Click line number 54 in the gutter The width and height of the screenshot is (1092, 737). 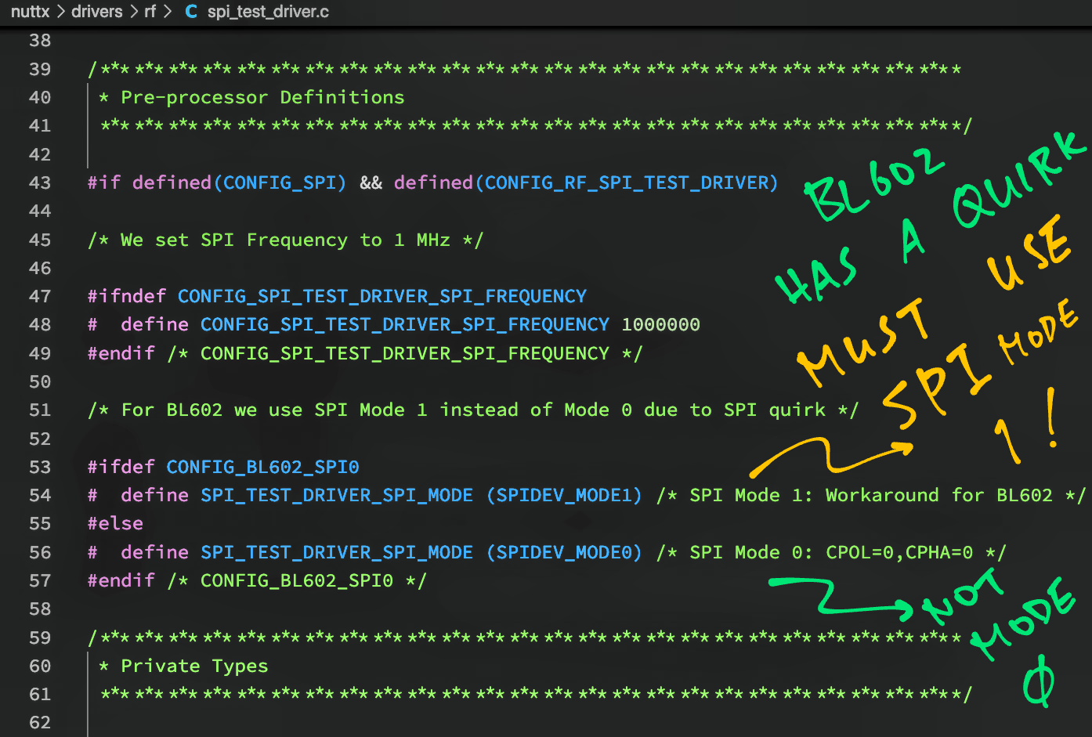tap(40, 495)
